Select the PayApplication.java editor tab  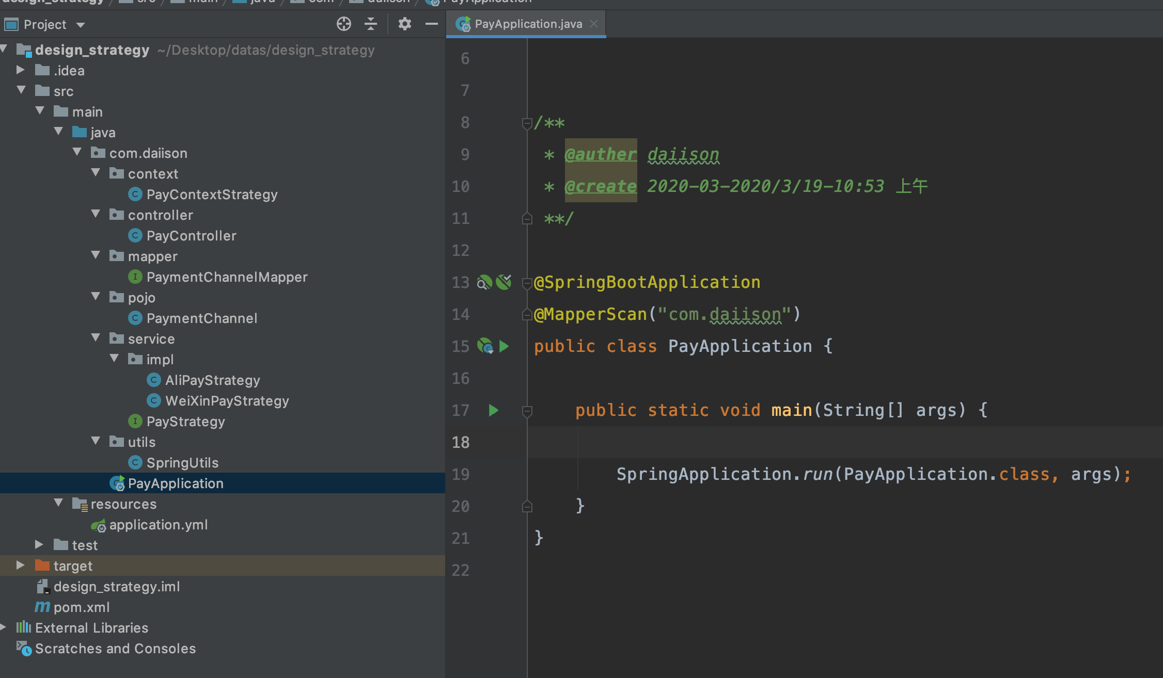528,24
